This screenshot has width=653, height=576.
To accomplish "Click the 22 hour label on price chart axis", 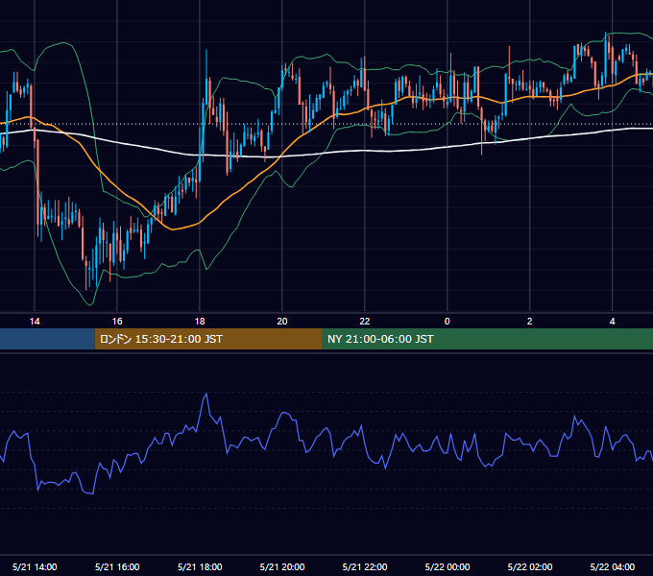I will [x=364, y=321].
